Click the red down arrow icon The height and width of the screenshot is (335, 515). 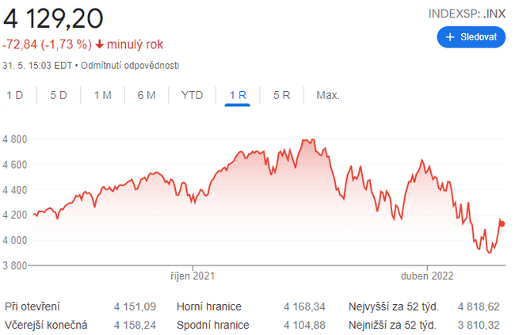pos(99,44)
